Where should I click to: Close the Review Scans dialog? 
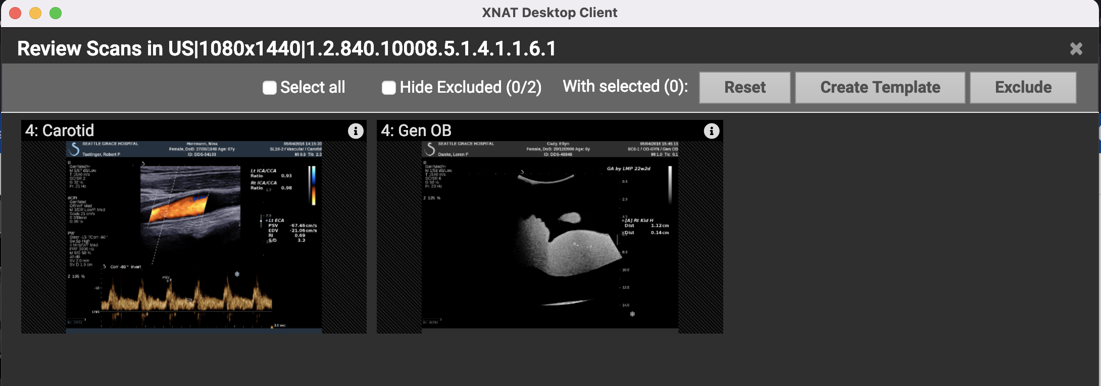1076,49
